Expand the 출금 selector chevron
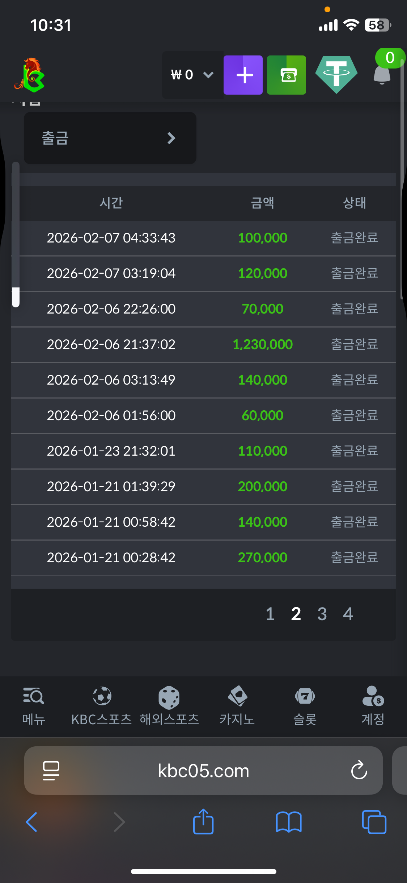Screen dimensions: 407x883 [171, 138]
